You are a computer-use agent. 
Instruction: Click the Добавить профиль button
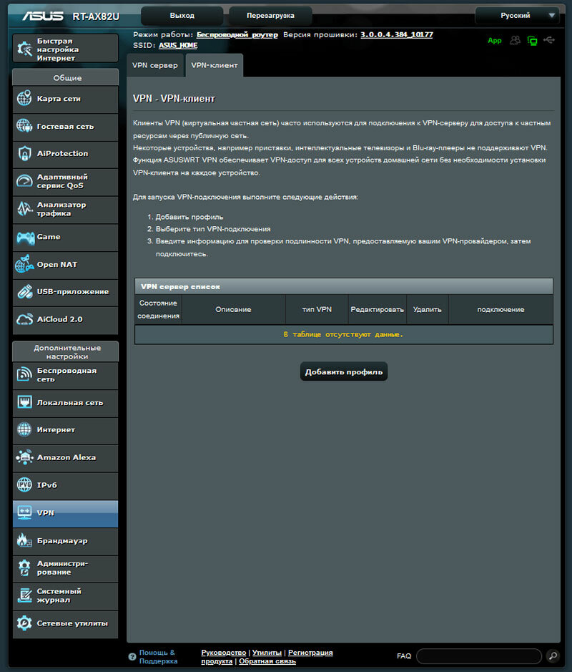coord(344,371)
